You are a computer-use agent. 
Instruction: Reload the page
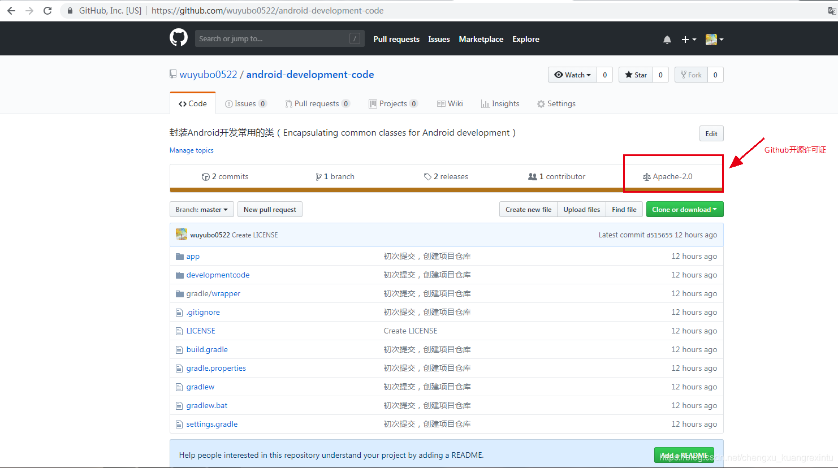(47, 11)
